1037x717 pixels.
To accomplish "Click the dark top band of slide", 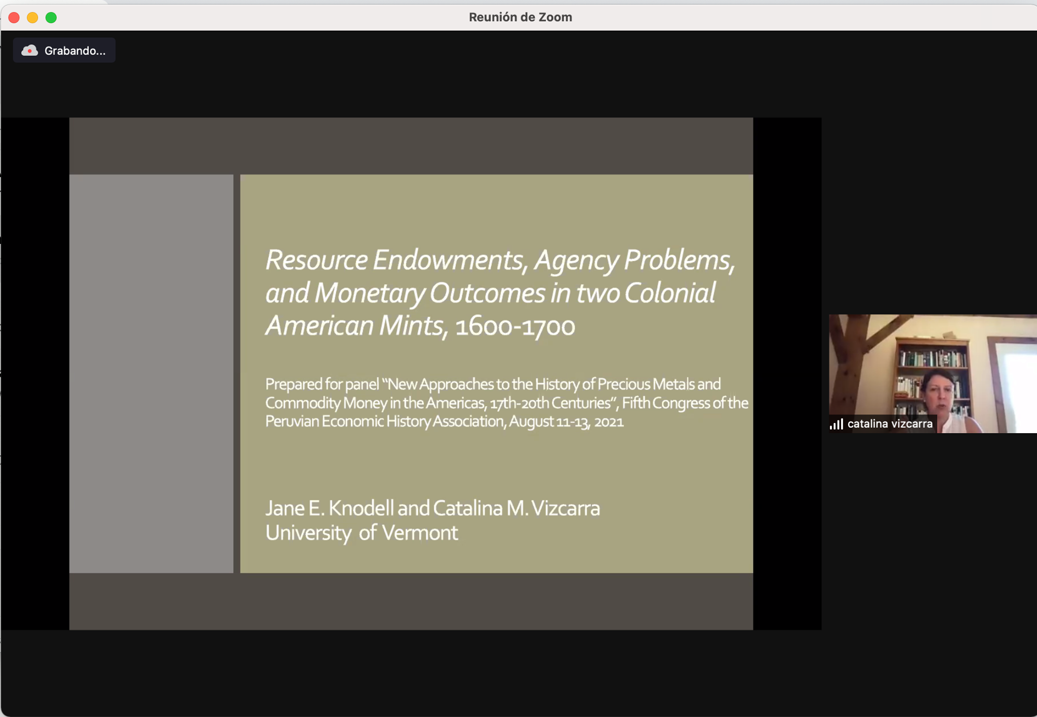I will pos(411,146).
